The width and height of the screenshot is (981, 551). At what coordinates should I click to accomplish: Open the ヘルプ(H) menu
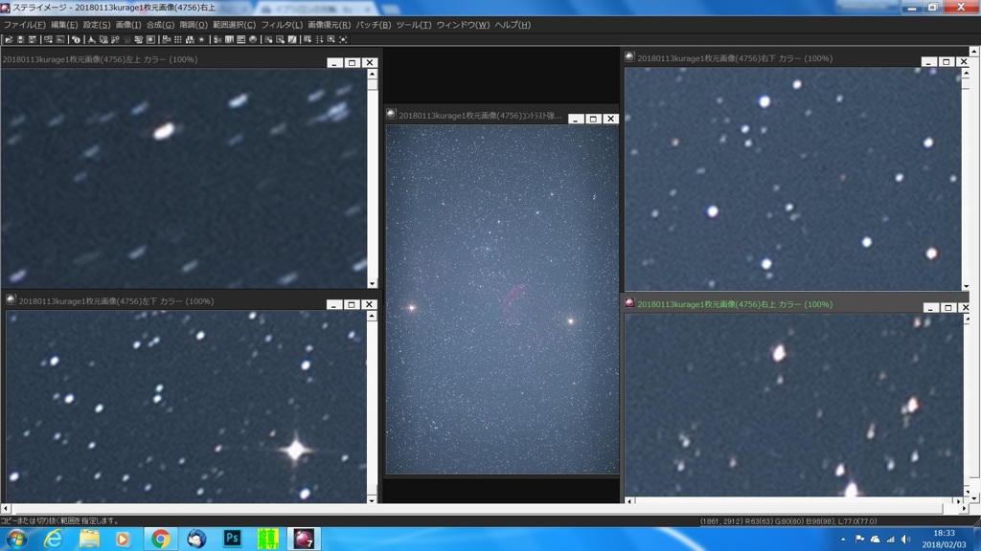point(513,25)
